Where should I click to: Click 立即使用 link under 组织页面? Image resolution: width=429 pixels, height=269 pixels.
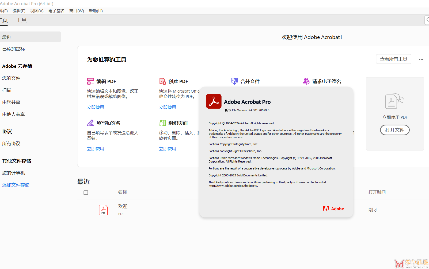(168, 149)
